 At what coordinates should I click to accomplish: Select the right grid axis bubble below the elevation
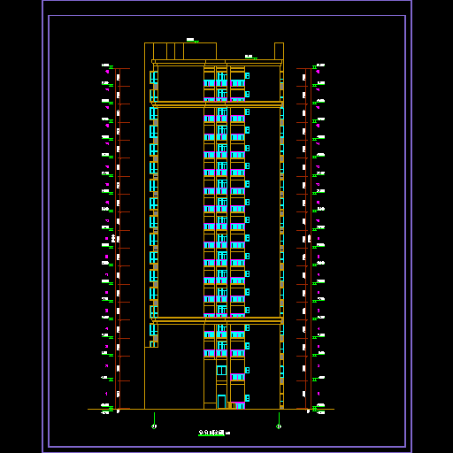[x=279, y=426]
